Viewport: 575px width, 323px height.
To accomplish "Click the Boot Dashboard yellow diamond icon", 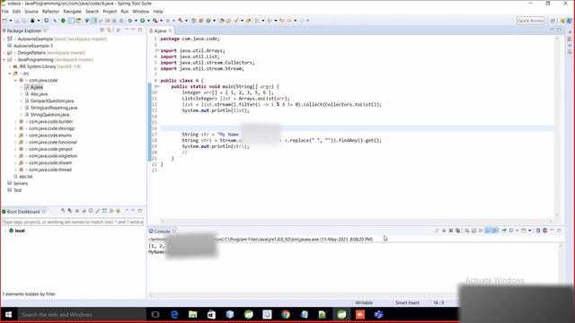I will [x=118, y=211].
